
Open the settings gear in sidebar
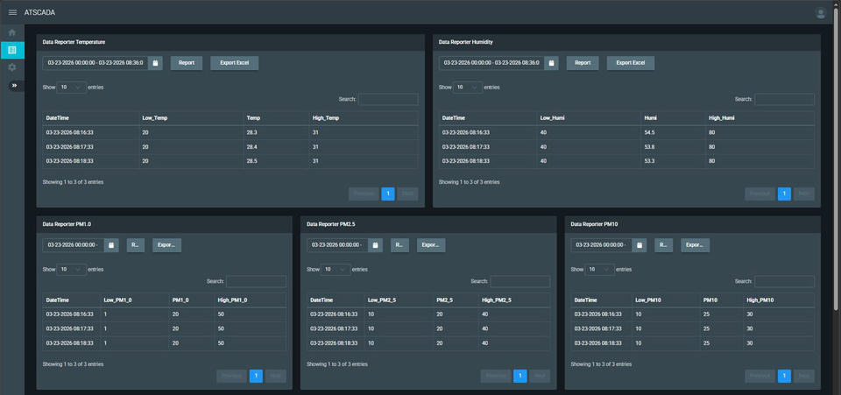(x=11, y=67)
